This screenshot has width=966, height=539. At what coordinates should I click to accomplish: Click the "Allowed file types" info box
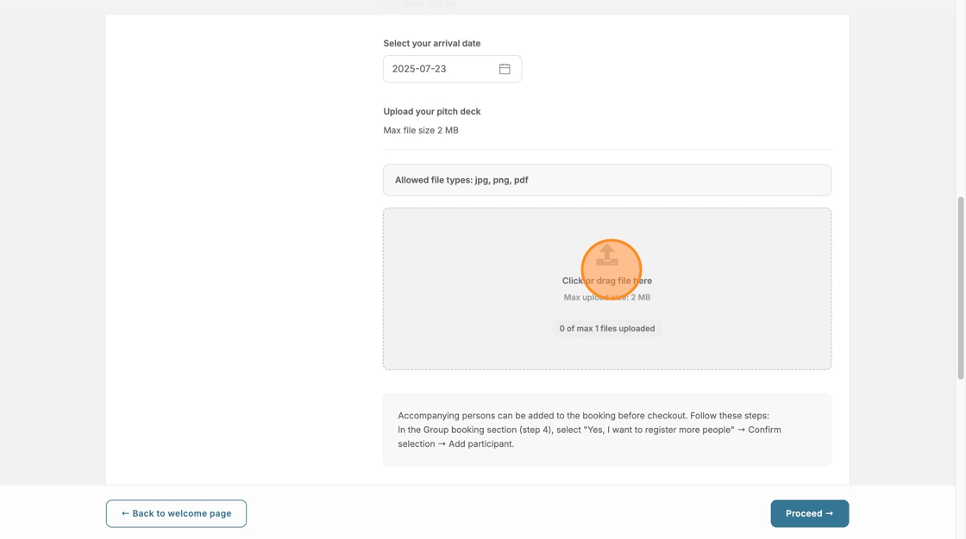[x=606, y=180]
